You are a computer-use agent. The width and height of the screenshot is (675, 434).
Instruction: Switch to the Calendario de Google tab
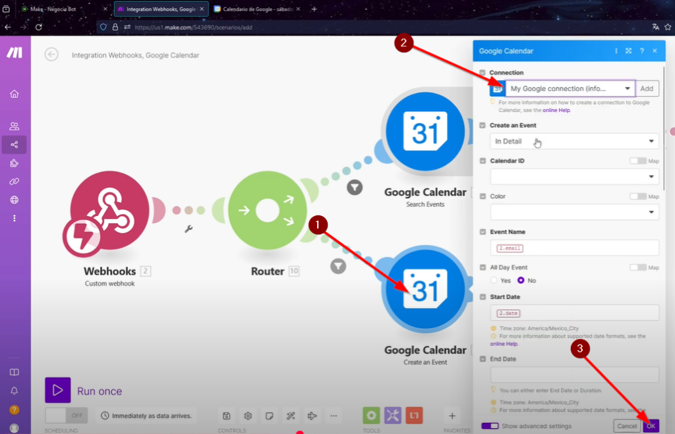[258, 9]
